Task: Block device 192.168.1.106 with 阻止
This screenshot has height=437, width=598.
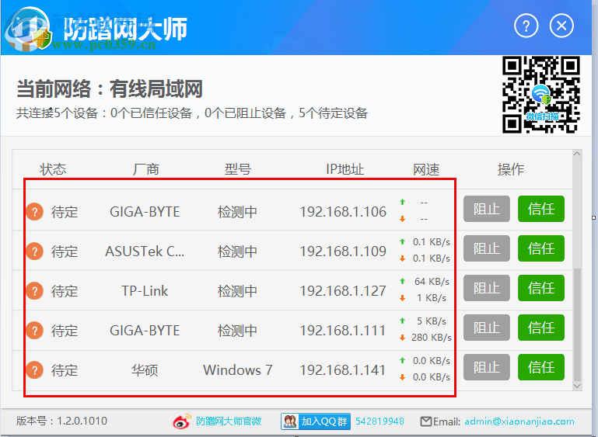Action: click(487, 209)
